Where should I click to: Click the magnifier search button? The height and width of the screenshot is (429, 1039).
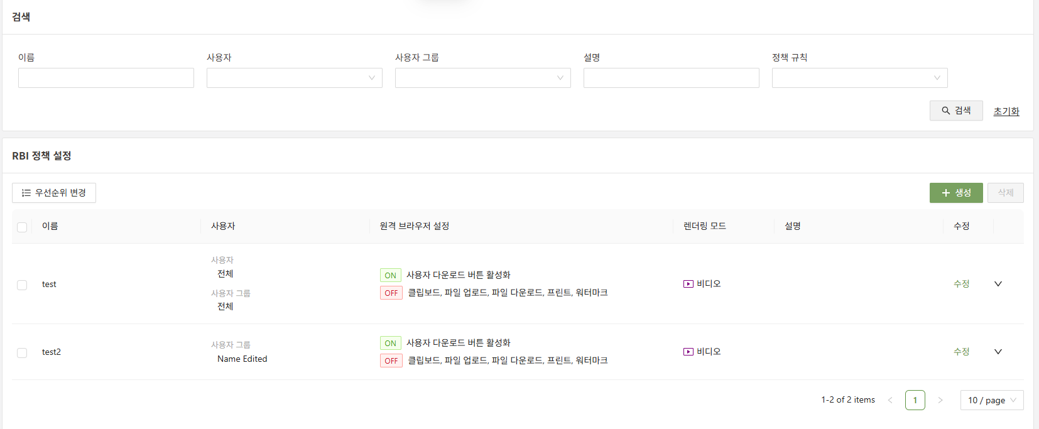[x=955, y=111]
